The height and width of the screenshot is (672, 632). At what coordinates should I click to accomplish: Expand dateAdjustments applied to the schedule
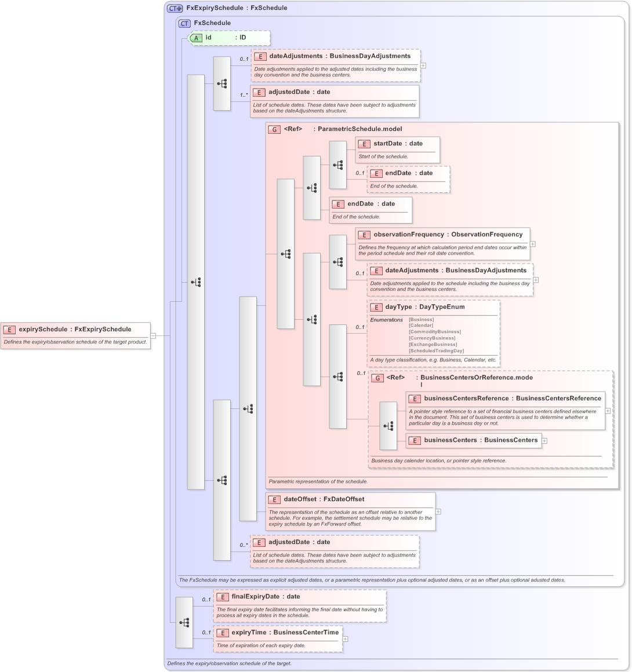tap(536, 280)
